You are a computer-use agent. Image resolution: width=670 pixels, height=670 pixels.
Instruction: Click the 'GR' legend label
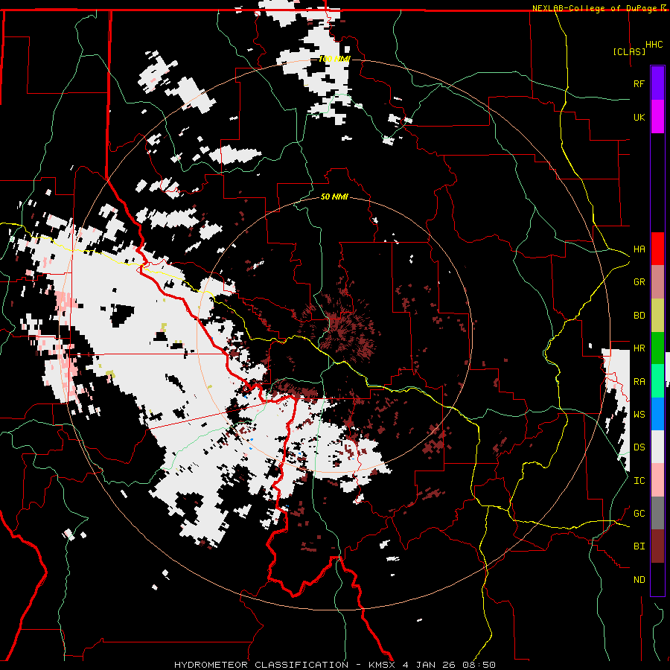coord(639,282)
